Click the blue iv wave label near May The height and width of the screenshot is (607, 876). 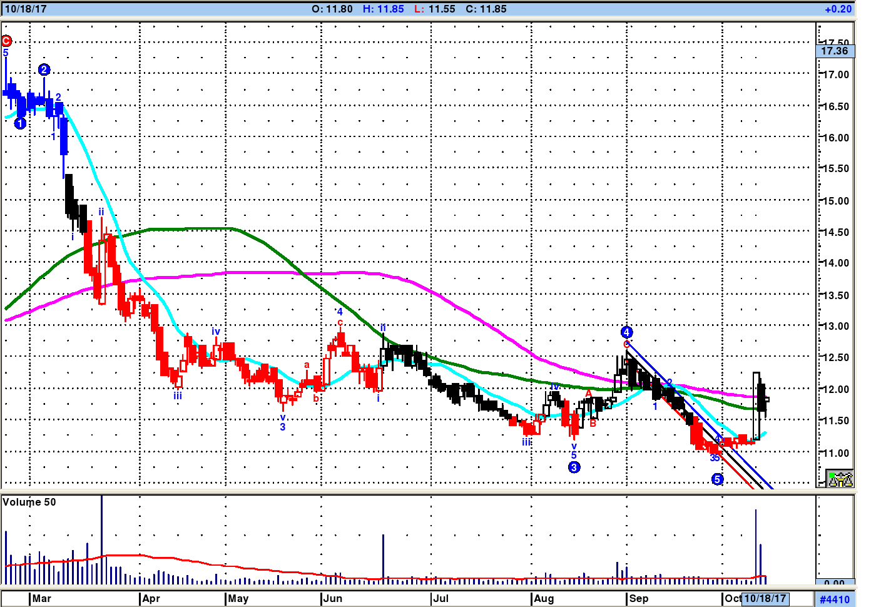pyautogui.click(x=216, y=332)
